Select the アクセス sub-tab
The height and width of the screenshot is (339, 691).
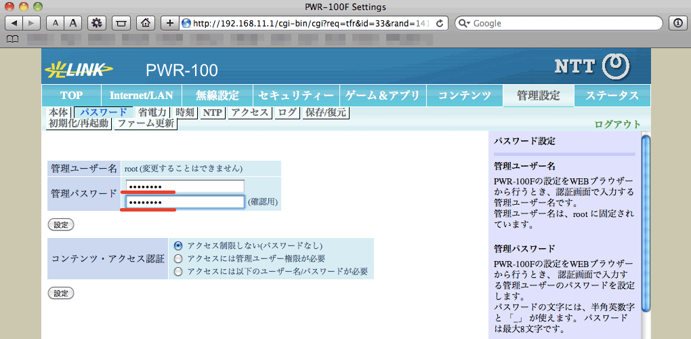click(x=250, y=113)
